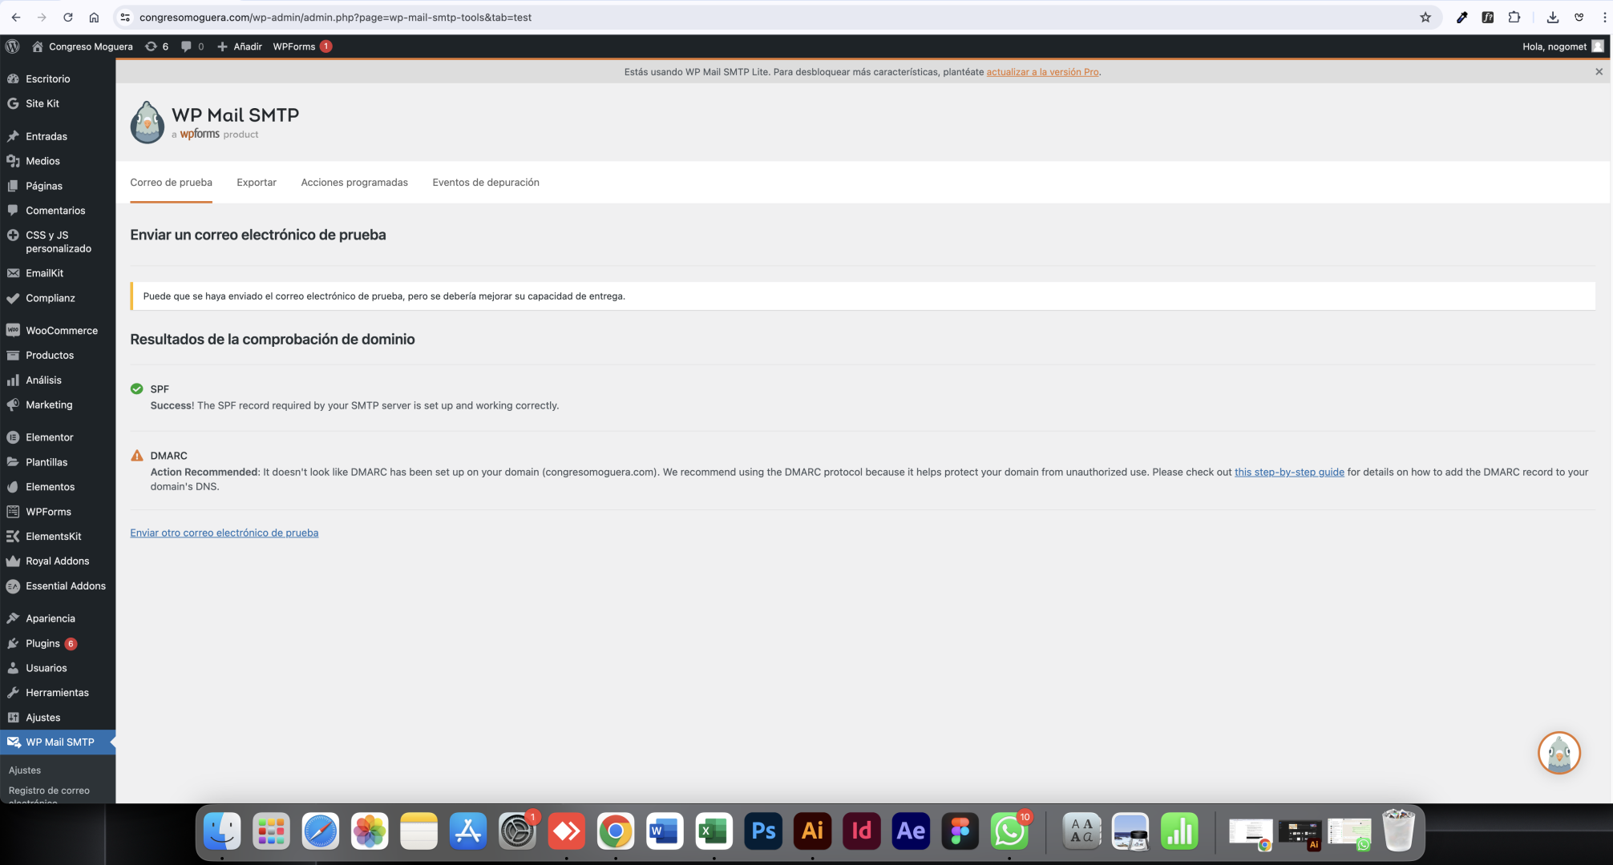Click the ElementsKit sidebar icon
The height and width of the screenshot is (865, 1613).
13,537
